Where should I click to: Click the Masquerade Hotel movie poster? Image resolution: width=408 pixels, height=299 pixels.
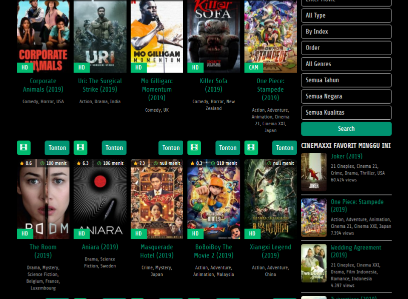coord(157,199)
